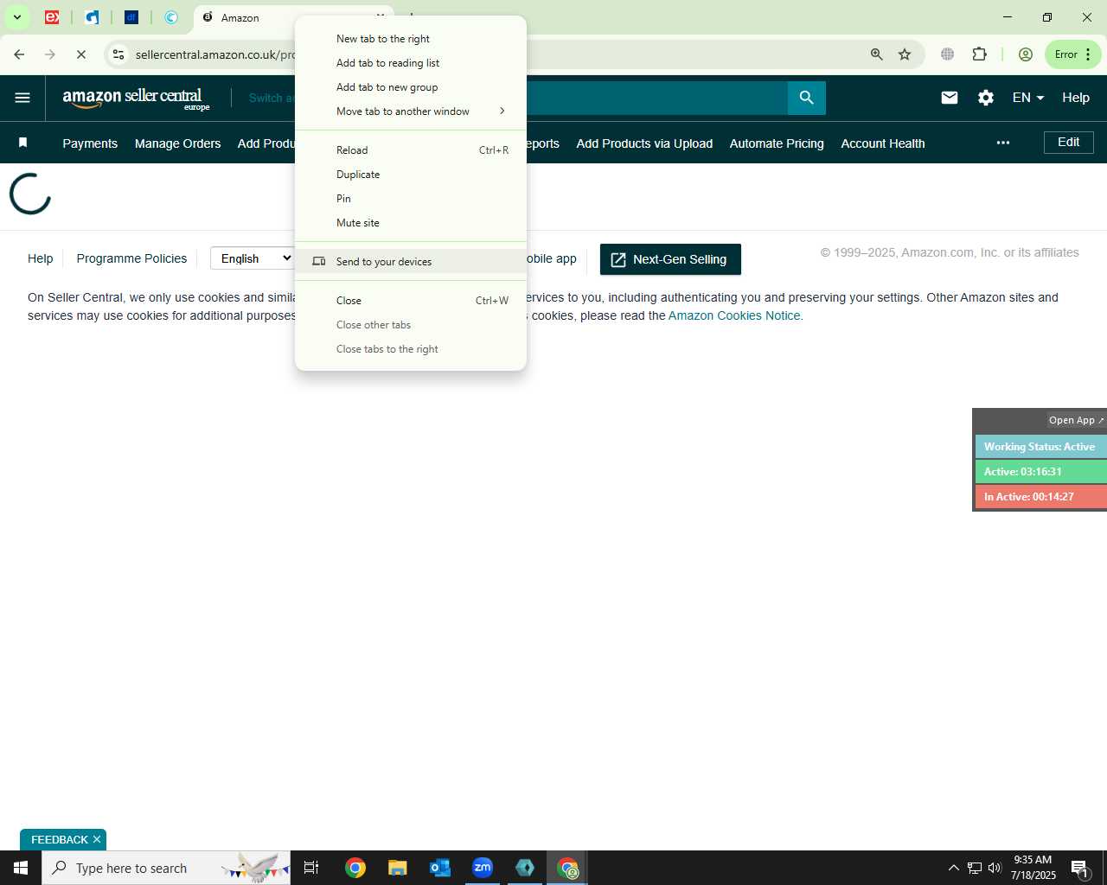The image size is (1107, 885).
Task: Click the taskbar search box
Action: tap(166, 868)
